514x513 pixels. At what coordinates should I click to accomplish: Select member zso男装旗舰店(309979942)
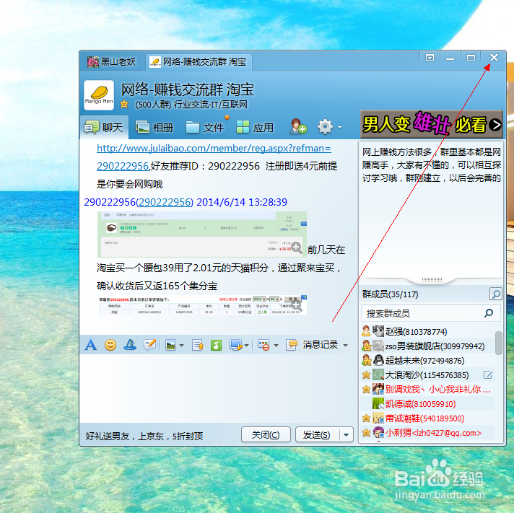tap(427, 346)
